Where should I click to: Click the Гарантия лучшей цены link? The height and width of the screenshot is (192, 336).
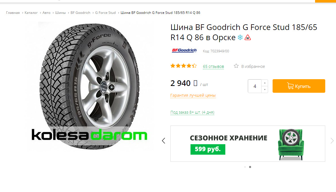click(x=193, y=95)
